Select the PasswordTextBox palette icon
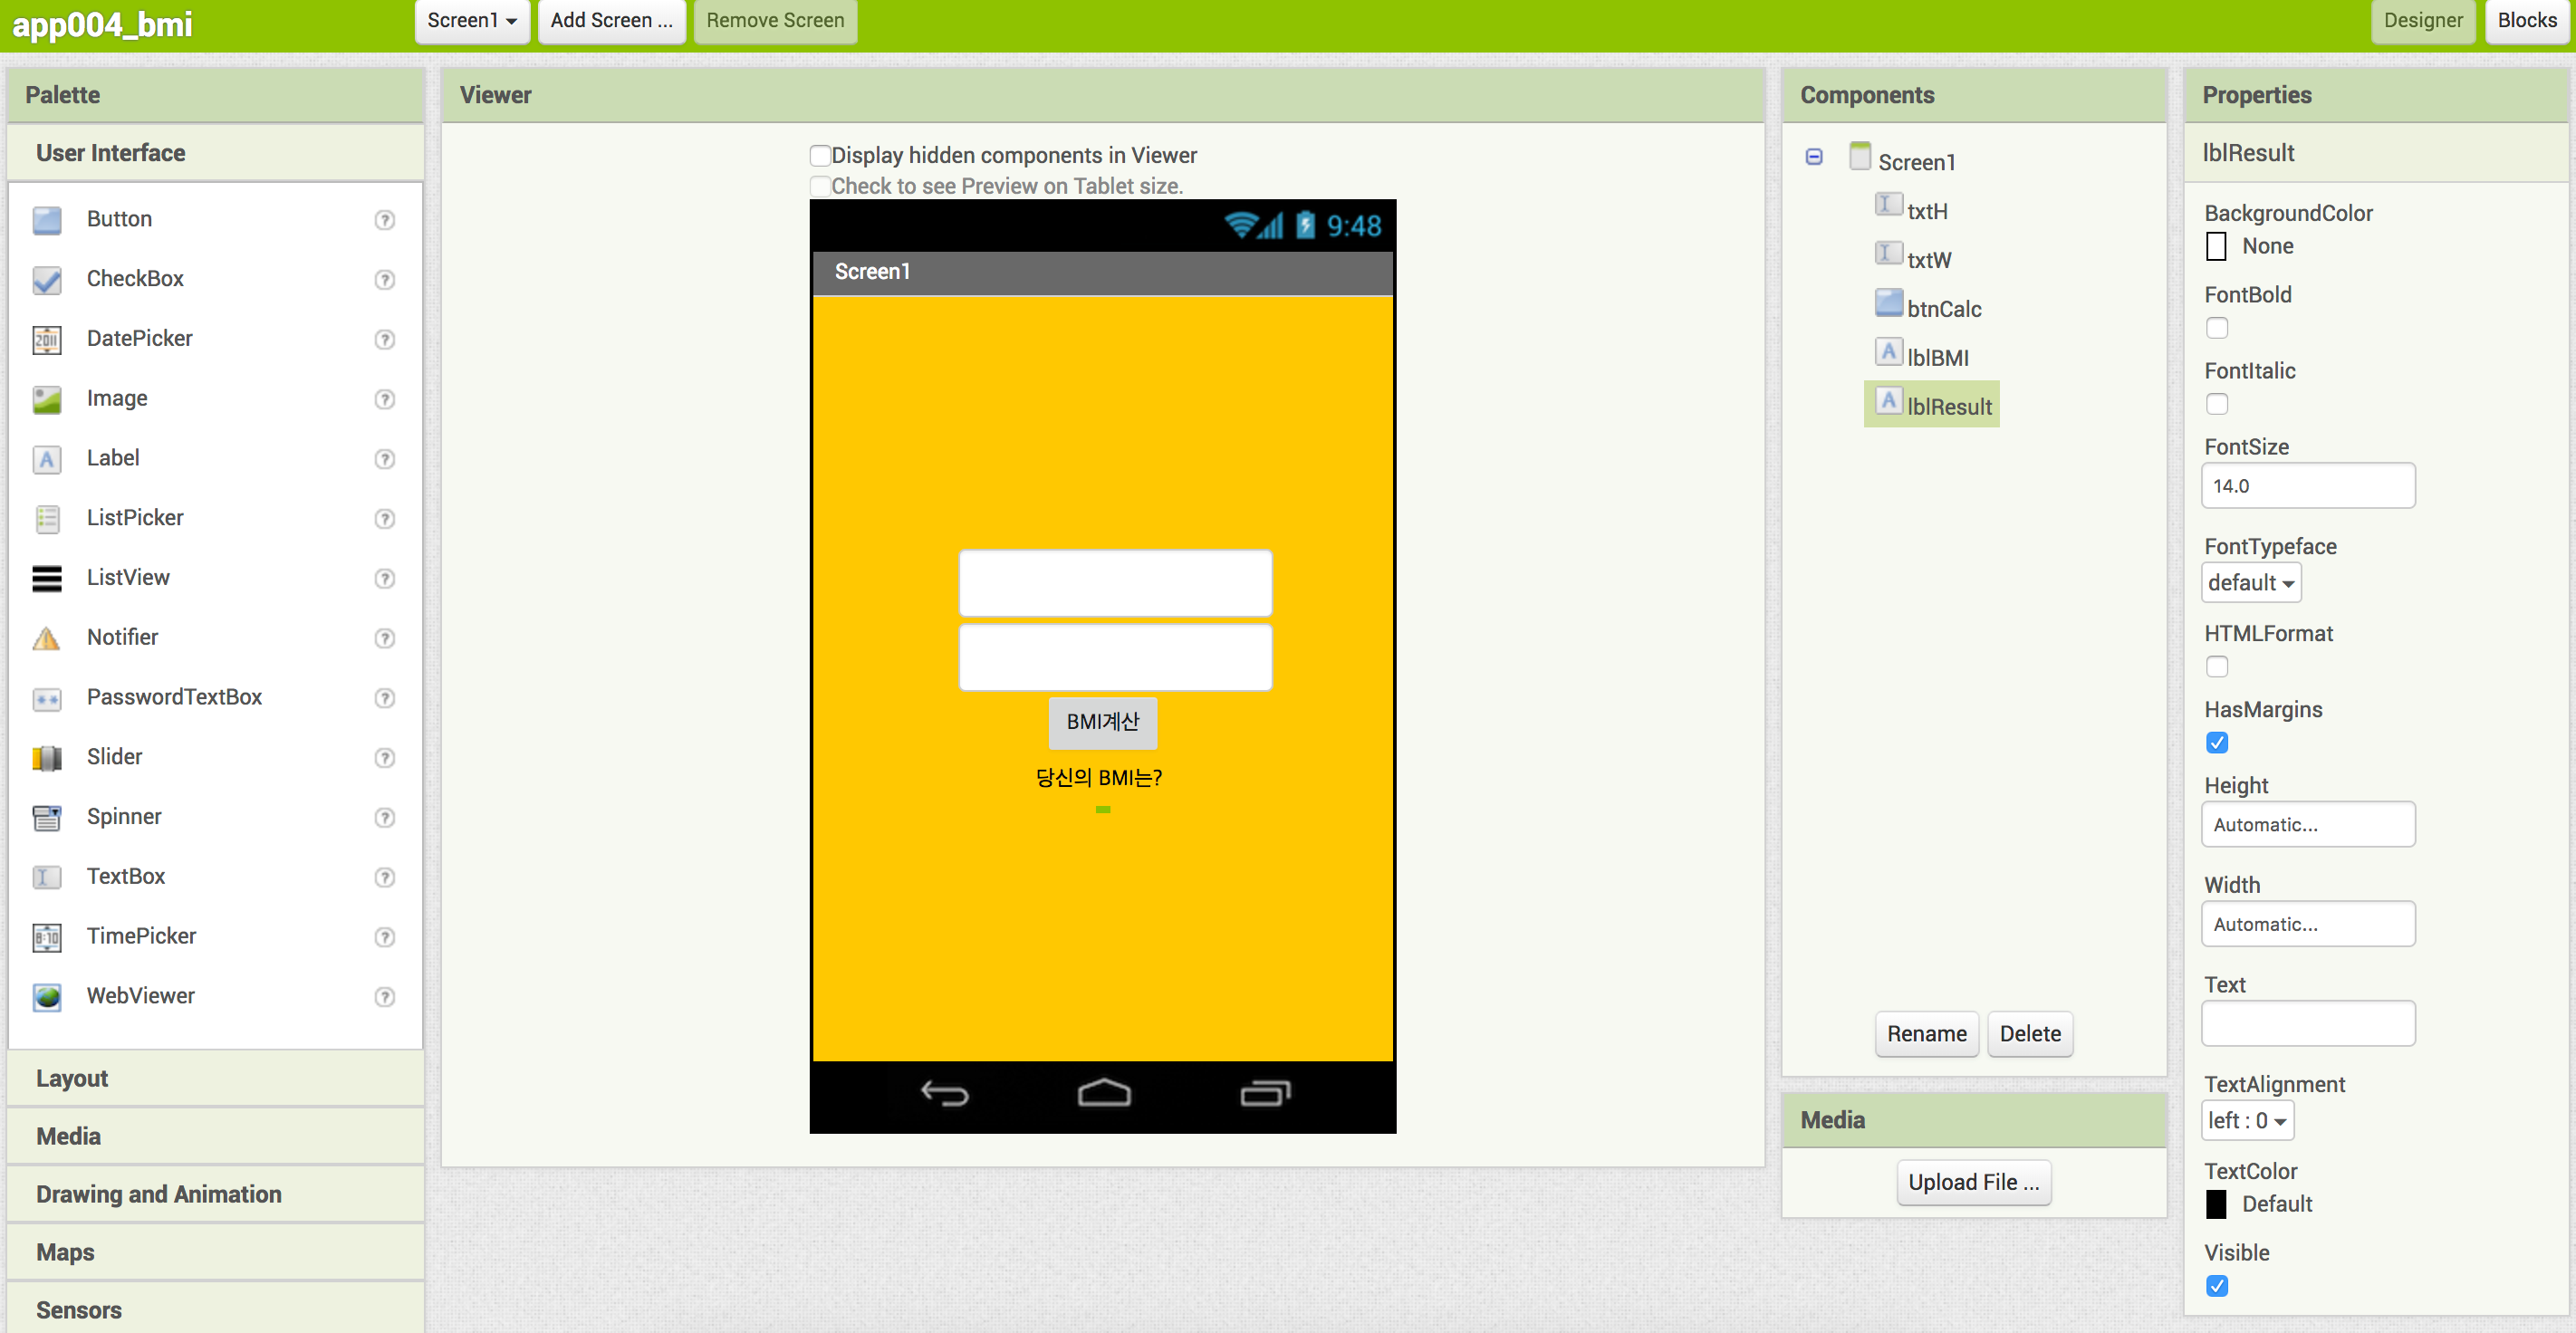Image resolution: width=2576 pixels, height=1333 pixels. [46, 698]
